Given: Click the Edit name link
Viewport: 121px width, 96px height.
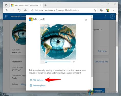Looking at the screenshot, I should click(x=102, y=51).
